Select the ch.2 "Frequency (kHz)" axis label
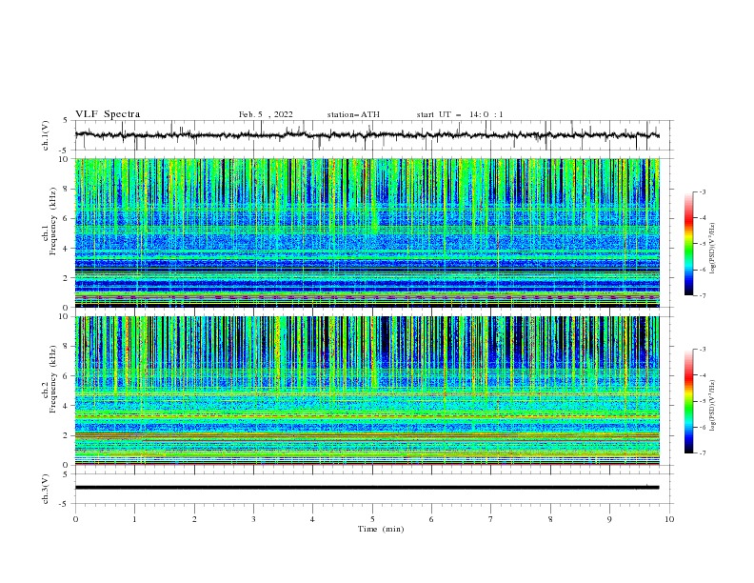Viewport: 754px width, 583px height. coord(53,379)
